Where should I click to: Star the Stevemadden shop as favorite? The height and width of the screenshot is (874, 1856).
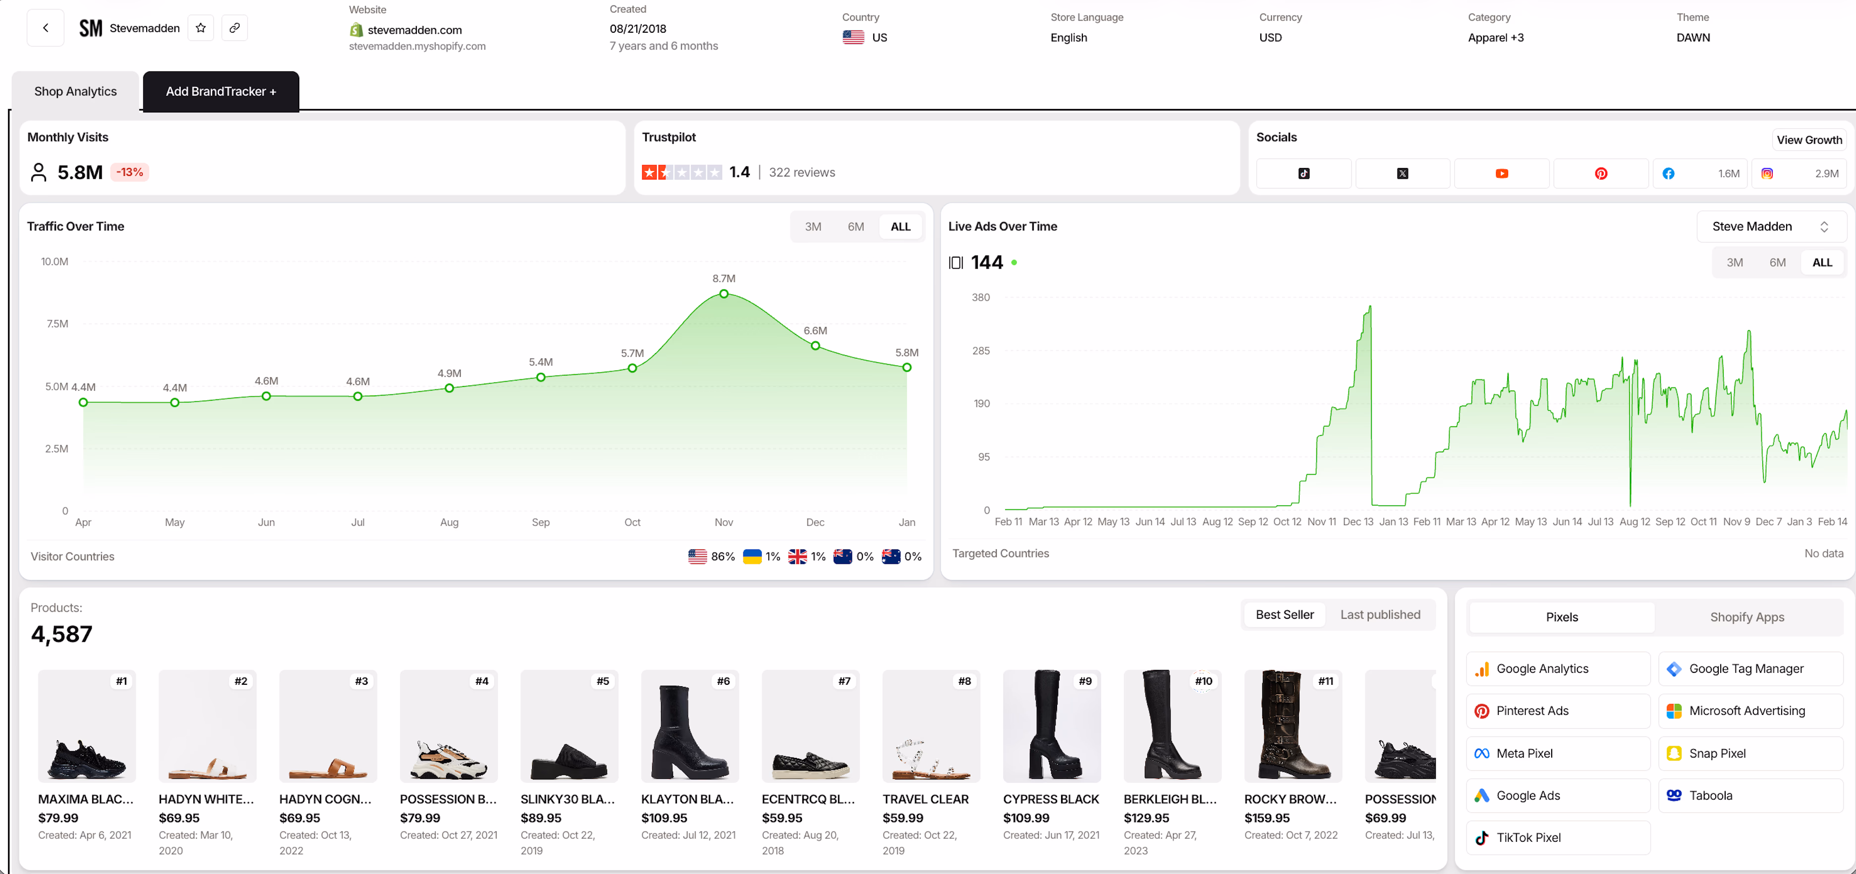click(200, 27)
